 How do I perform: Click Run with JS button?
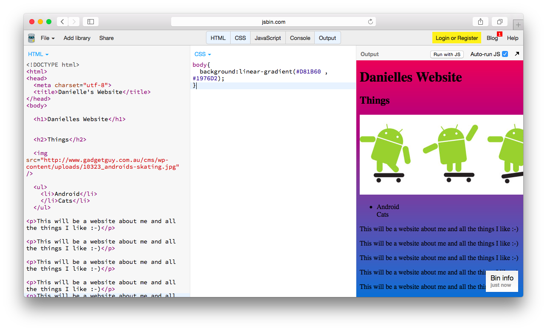tap(447, 54)
